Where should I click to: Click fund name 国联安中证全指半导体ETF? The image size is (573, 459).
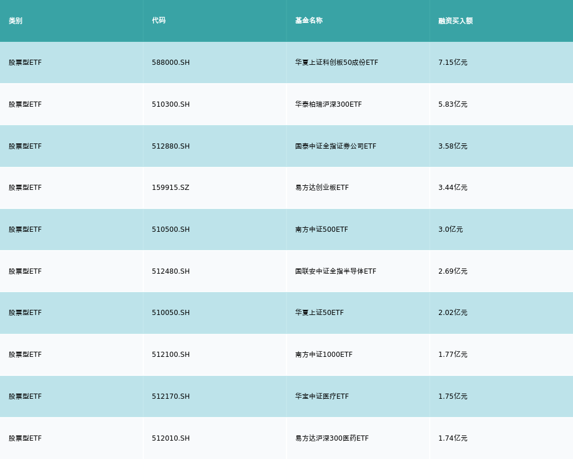[x=335, y=271]
